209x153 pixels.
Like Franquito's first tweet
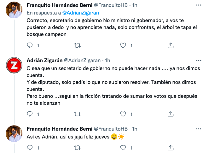click(x=124, y=46)
